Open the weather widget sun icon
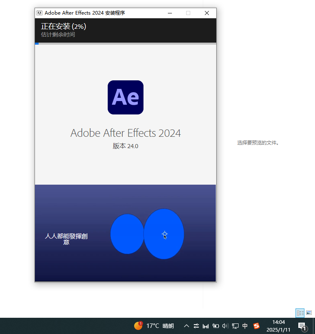 pos(138,325)
